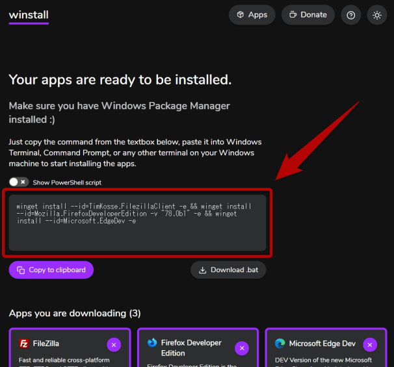The height and width of the screenshot is (367, 394).
Task: Click the 'Apps you are downloading (3)' heading
Action: coord(75,313)
